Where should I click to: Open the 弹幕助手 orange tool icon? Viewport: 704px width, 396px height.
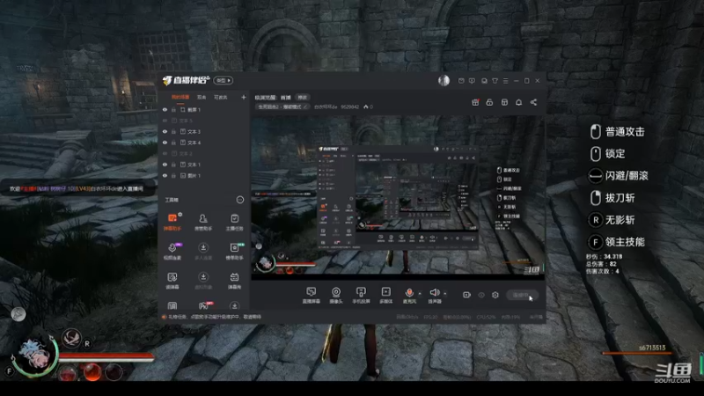[172, 222]
